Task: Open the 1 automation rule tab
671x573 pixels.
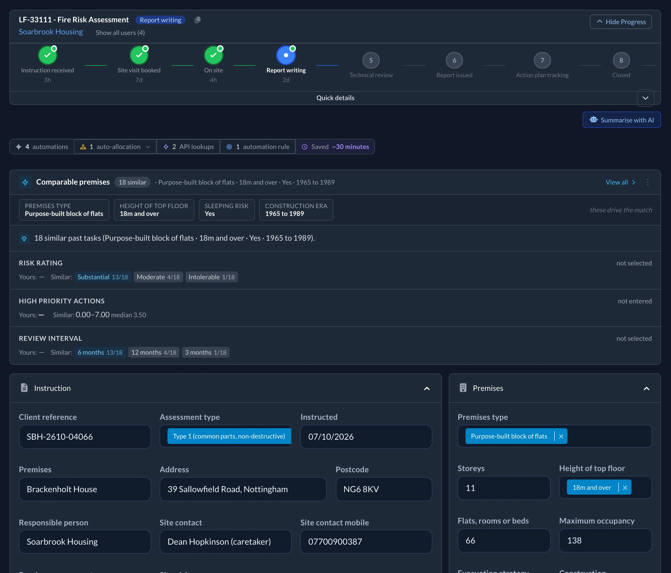Action: (258, 147)
